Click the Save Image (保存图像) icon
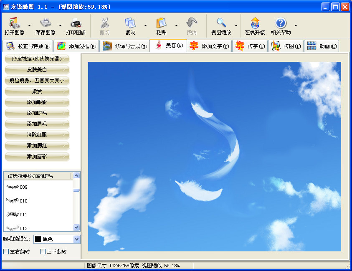 click(x=45, y=23)
